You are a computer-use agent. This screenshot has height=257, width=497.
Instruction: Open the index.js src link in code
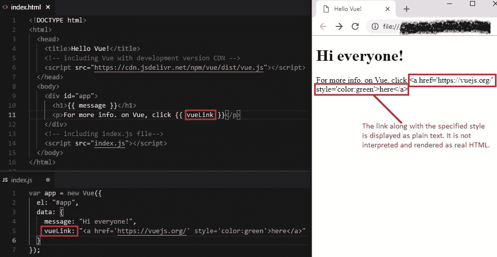[x=110, y=143]
